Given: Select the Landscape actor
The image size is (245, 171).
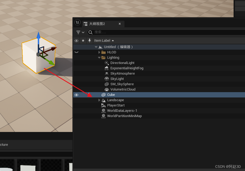Looking at the screenshot, I should [115, 100].
